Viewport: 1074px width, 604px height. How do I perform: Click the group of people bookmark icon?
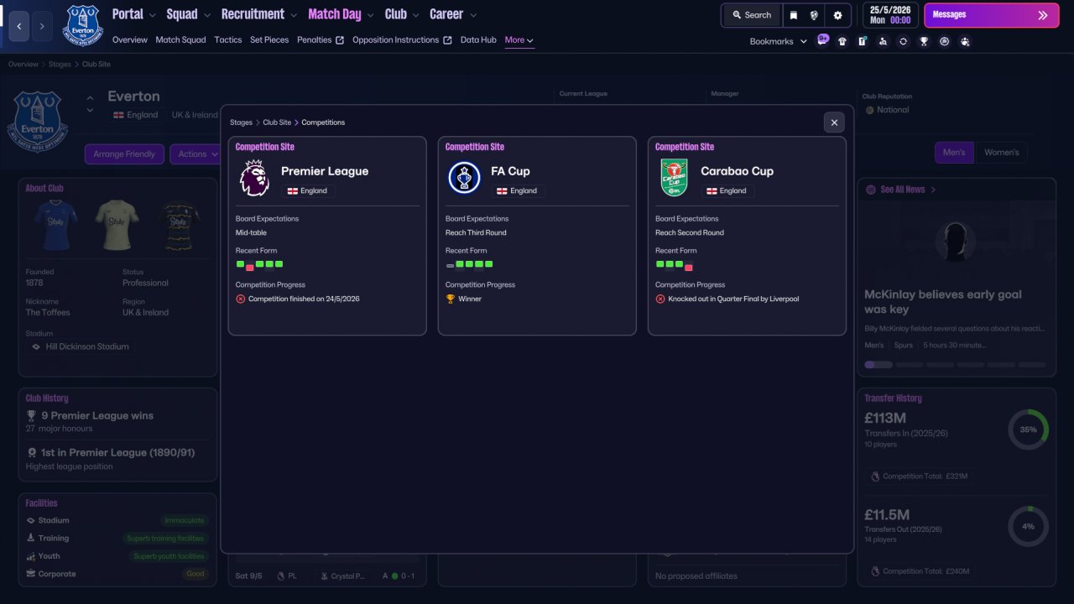[965, 41]
